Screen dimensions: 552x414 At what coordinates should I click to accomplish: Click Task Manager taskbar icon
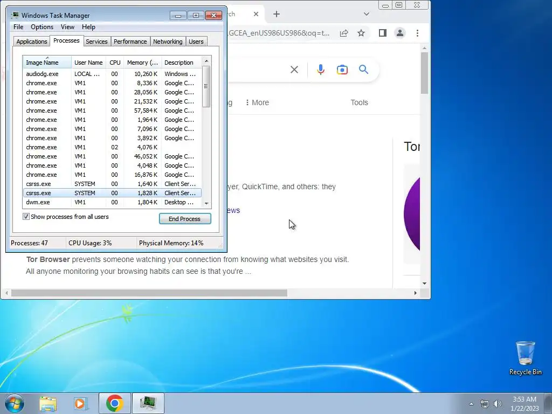148,403
